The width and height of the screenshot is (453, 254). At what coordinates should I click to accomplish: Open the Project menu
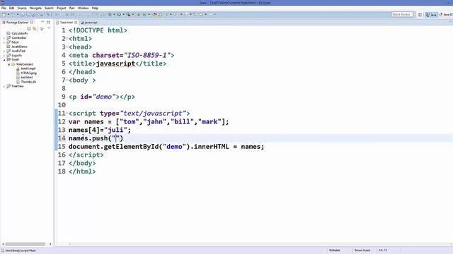62,8
